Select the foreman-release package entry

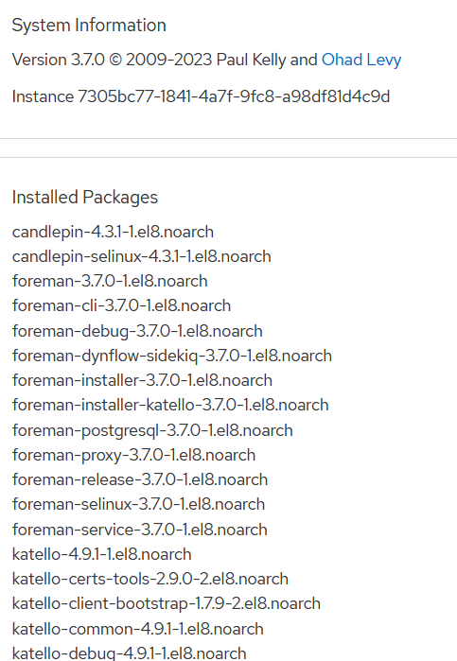(140, 479)
